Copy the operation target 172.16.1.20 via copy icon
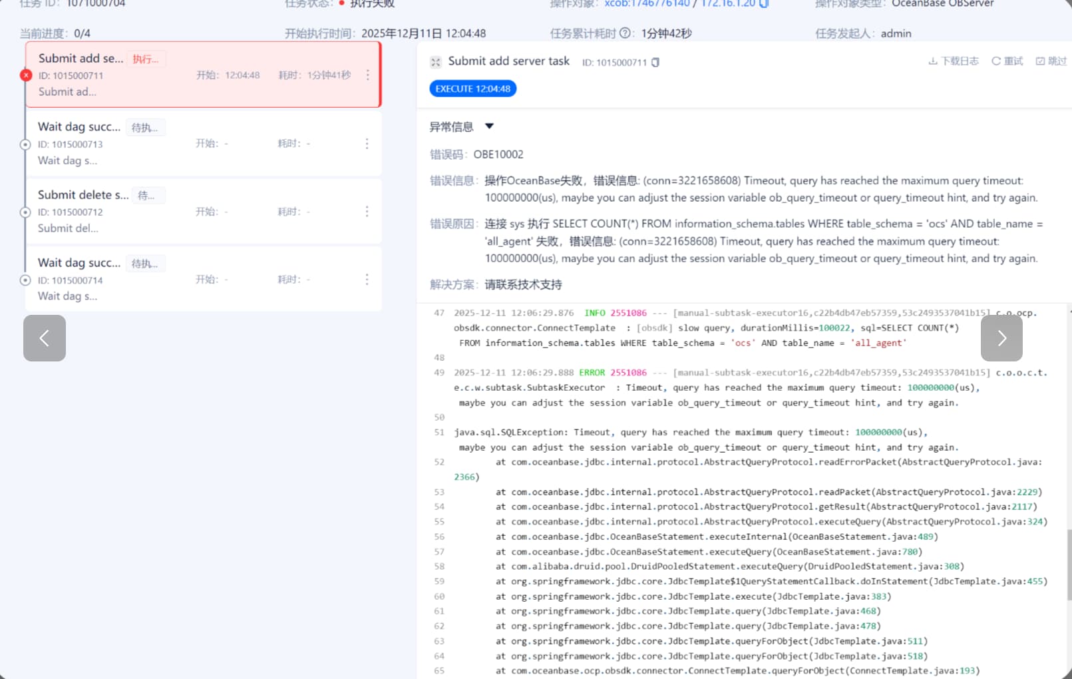This screenshot has width=1072, height=679. tap(764, 4)
